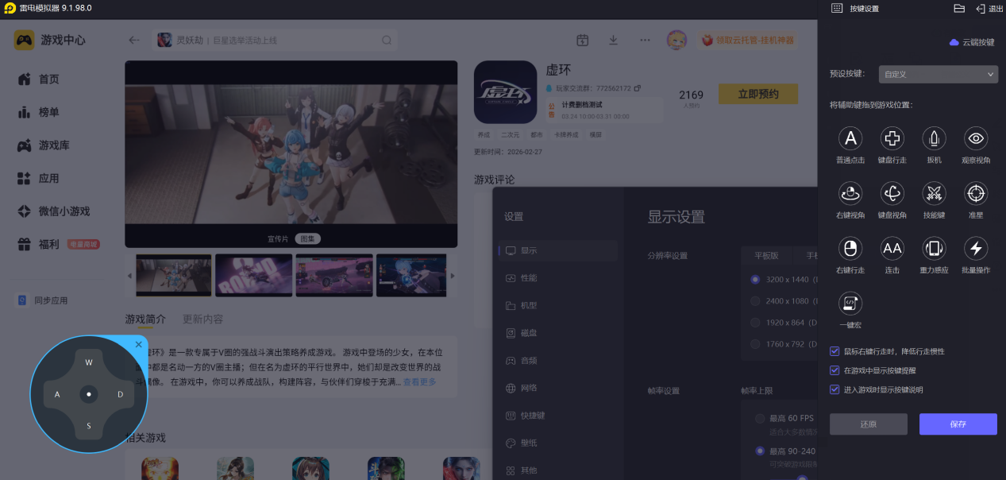Select the ROUND thumbnail in gallery strip

click(253, 276)
